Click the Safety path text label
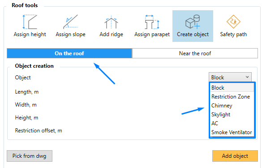 (x=233, y=34)
